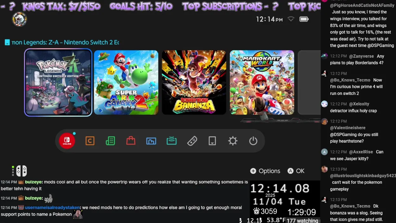The width and height of the screenshot is (396, 223).
Task: Click the A OK button
Action: 296,171
